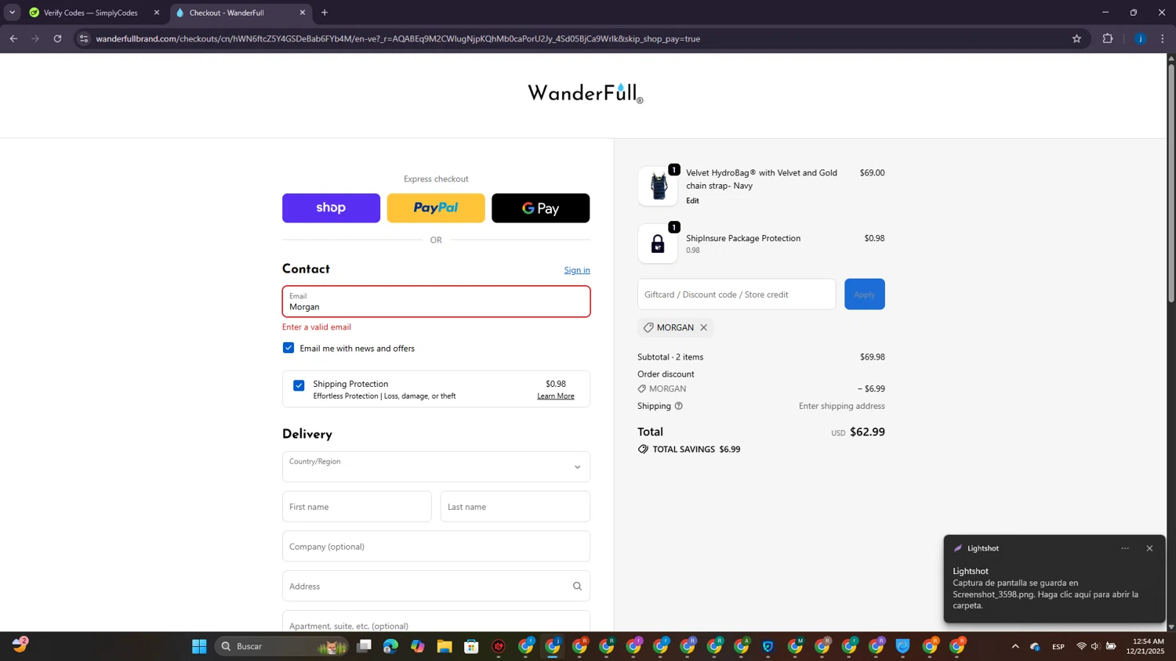Image resolution: width=1176 pixels, height=661 pixels.
Task: Click the Sign in link
Action: (577, 270)
